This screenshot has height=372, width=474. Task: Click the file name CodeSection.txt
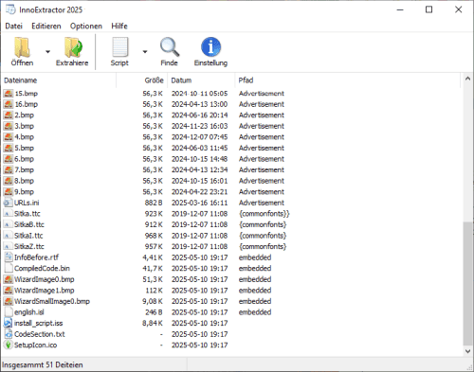click(x=40, y=334)
